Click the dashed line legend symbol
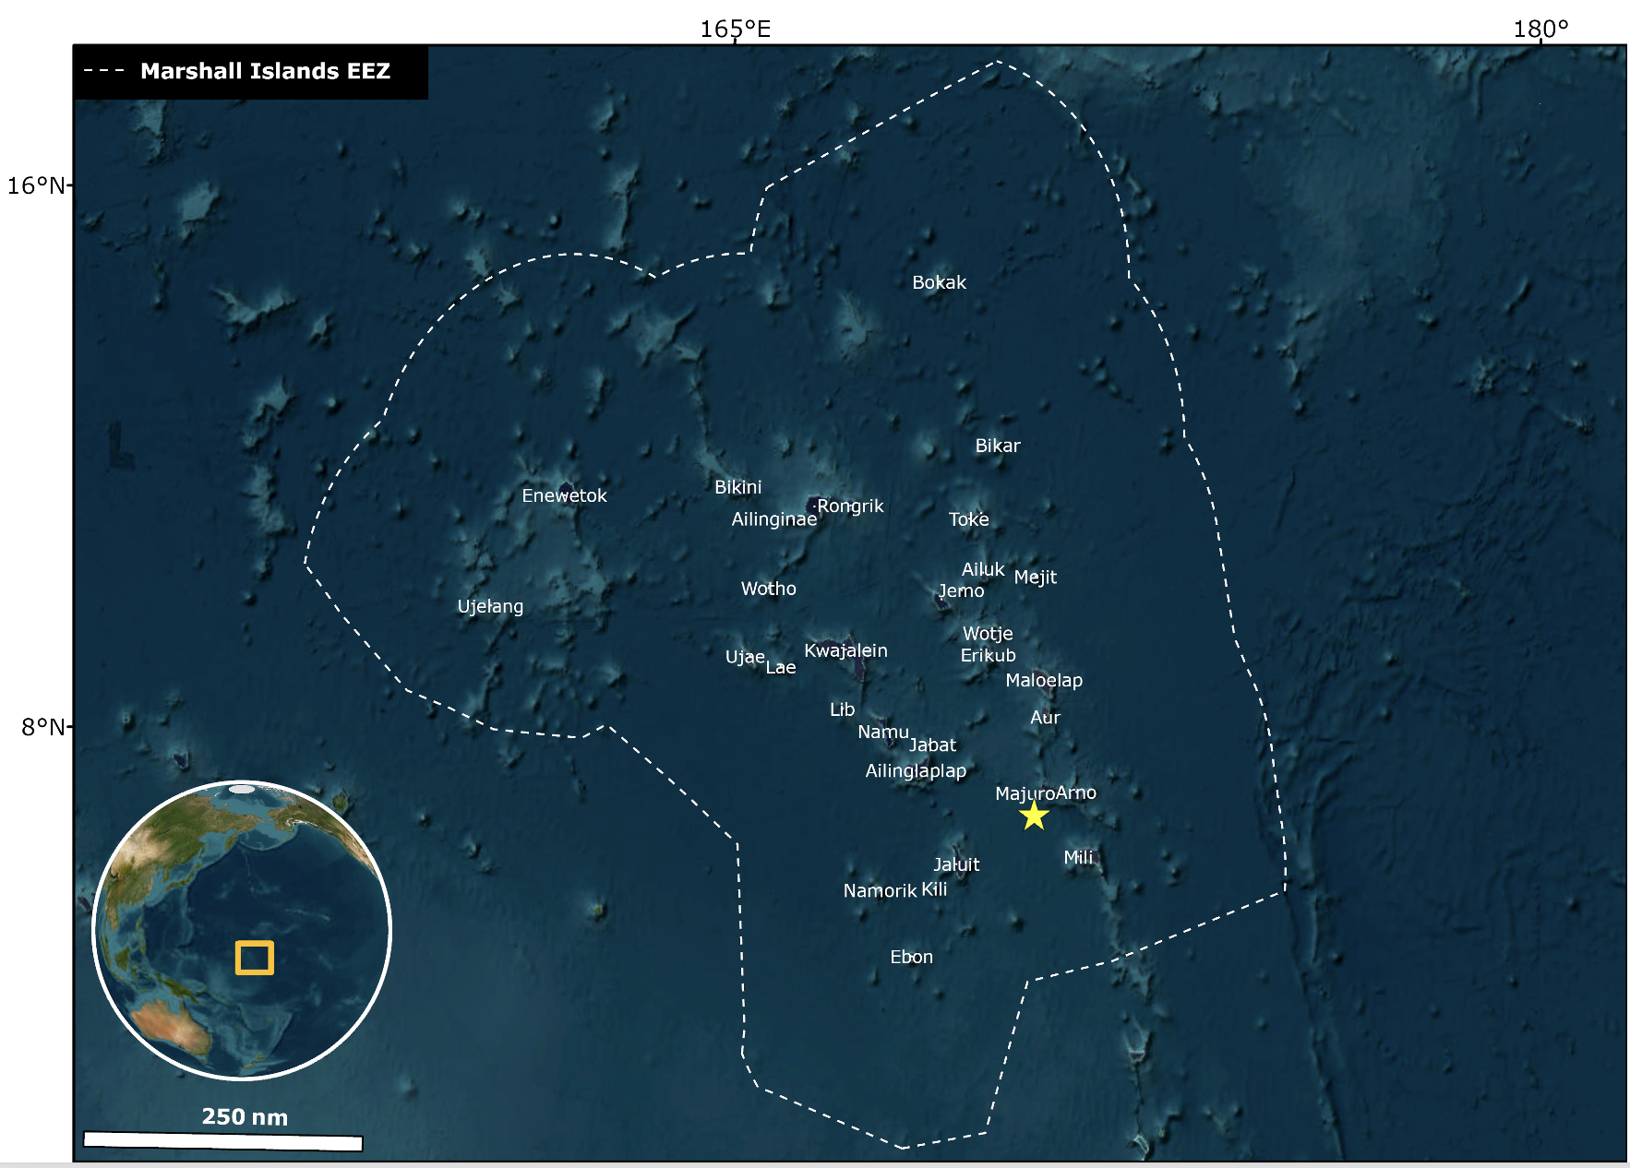 [104, 70]
